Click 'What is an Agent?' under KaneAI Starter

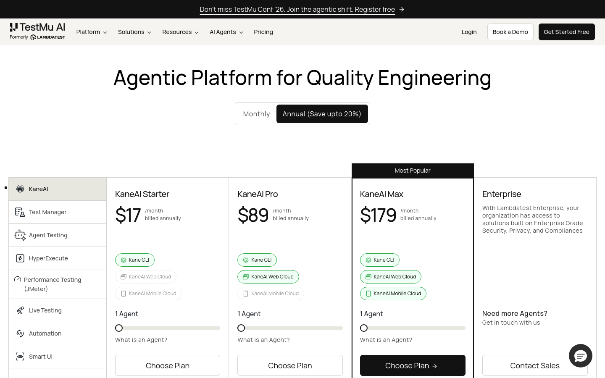click(141, 340)
